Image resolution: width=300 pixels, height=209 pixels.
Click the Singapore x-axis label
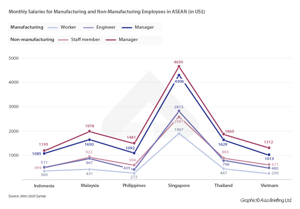pos(179,186)
